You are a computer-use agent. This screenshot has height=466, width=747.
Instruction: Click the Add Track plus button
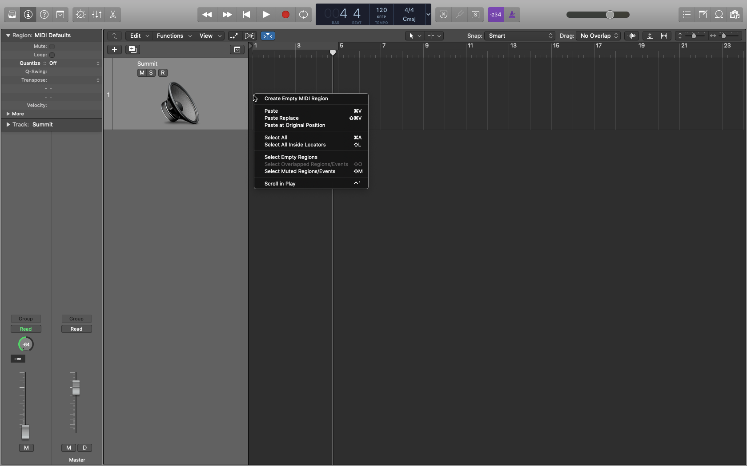114,49
